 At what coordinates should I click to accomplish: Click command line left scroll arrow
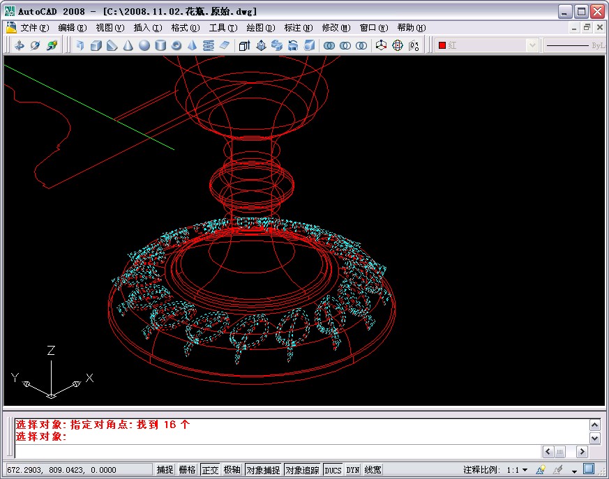pos(548,451)
